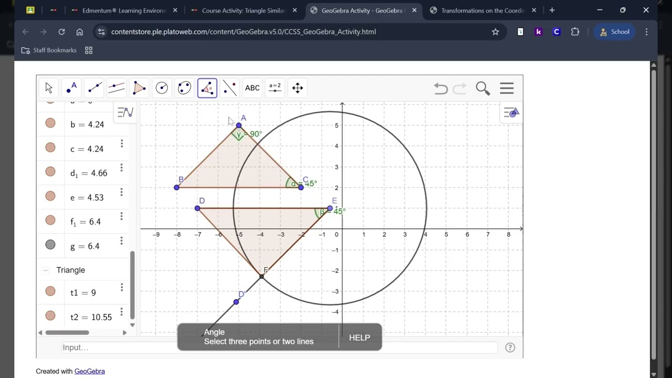Reload the browser page
Screen dimensions: 672x378
pos(61,31)
